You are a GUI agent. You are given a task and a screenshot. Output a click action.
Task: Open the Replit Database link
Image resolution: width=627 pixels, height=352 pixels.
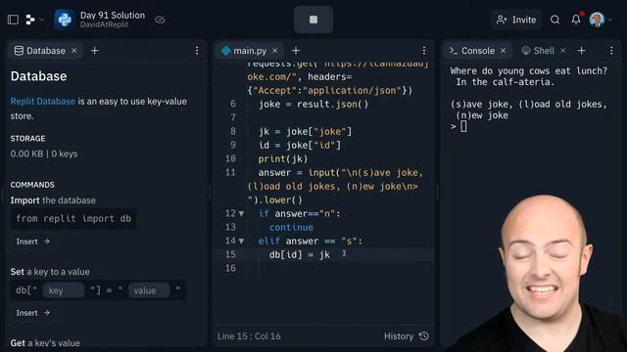point(43,102)
